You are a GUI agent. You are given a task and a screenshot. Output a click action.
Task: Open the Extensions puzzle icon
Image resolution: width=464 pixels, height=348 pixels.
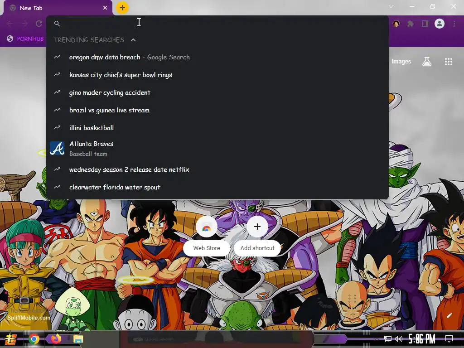click(x=411, y=24)
